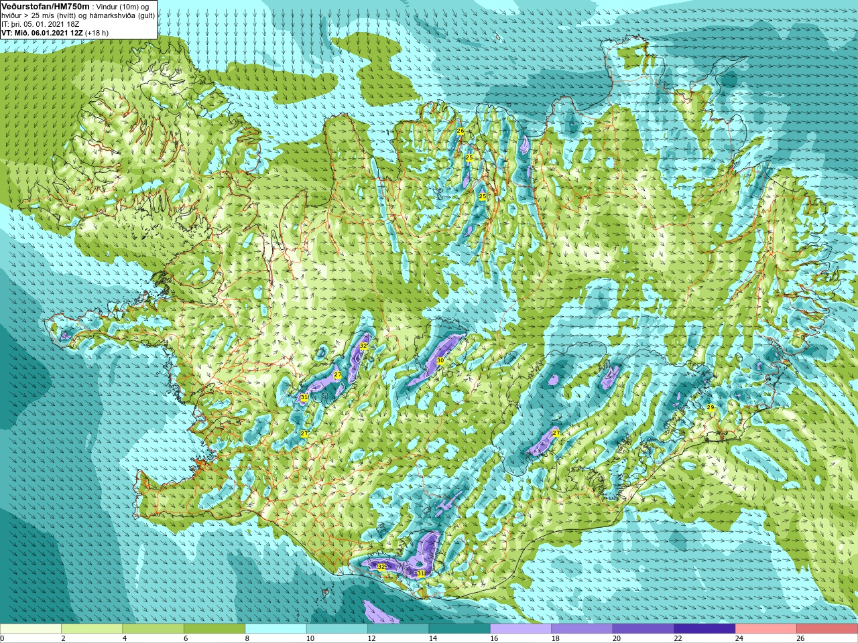Click the legend scale number 20
This screenshot has width=858, height=643.
(617, 638)
